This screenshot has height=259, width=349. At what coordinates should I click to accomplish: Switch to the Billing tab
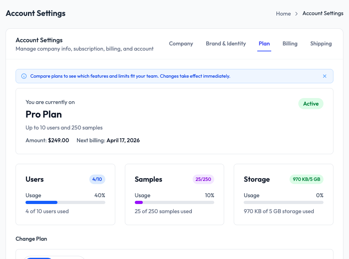290,44
